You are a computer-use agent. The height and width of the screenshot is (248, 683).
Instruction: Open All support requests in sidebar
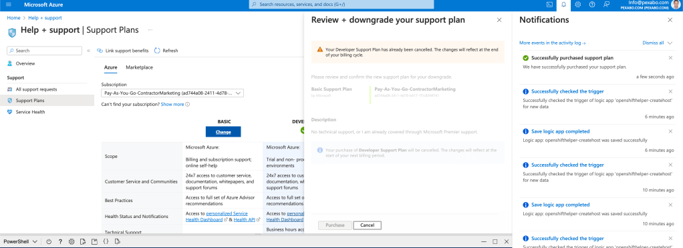click(36, 89)
